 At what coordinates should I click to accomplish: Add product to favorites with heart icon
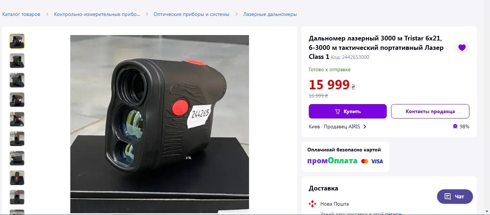[x=462, y=48]
